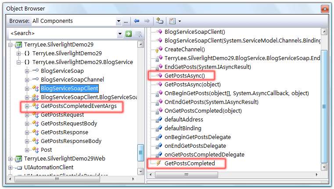Click the Forward navigation arrow
The height and width of the screenshot is (189, 334).
[147, 21]
